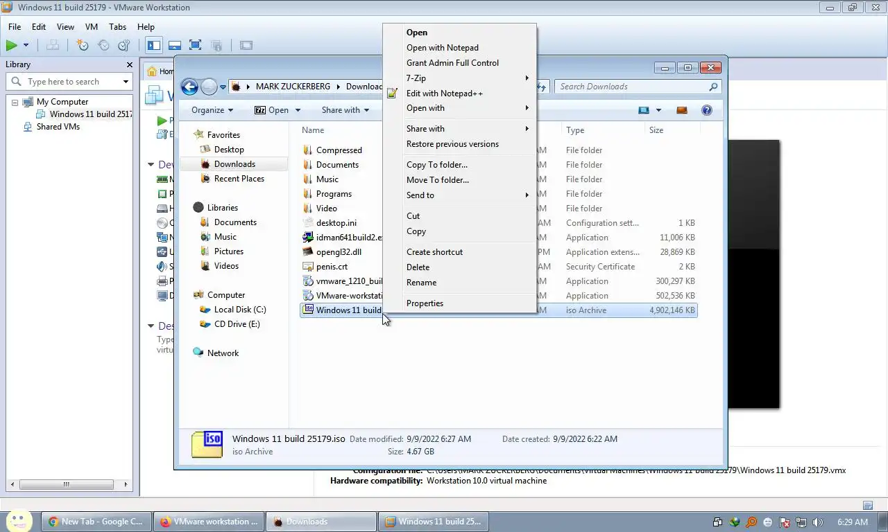Take a snapshot of the virtual machine
This screenshot has height=532, width=888.
(83, 46)
